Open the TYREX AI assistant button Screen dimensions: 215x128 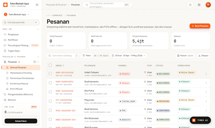200,120
